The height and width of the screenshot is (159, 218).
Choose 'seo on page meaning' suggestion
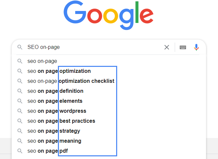pyautogui.click(x=54, y=141)
